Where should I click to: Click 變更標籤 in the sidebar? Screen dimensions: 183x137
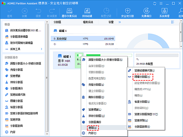(x=13, y=76)
